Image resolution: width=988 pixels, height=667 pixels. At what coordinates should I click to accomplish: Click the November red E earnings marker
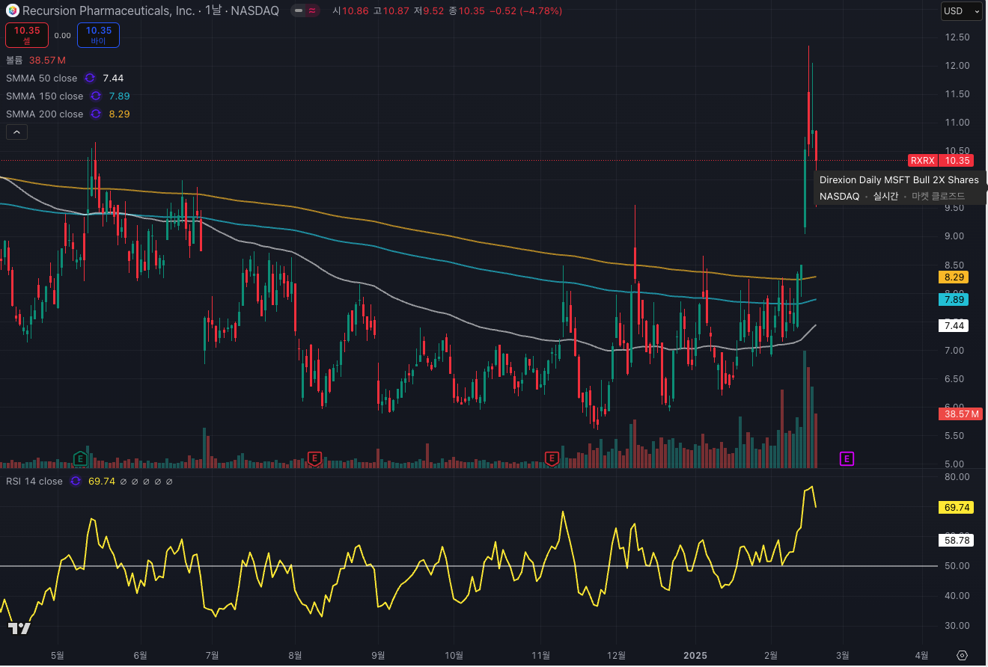click(552, 458)
